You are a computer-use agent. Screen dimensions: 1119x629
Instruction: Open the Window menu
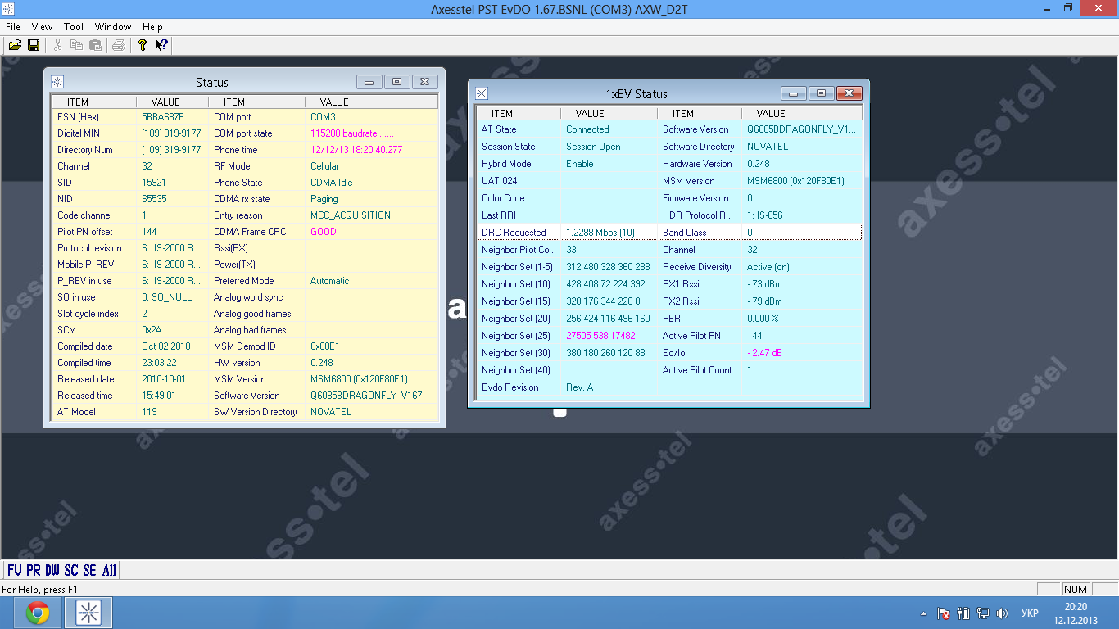(x=113, y=27)
